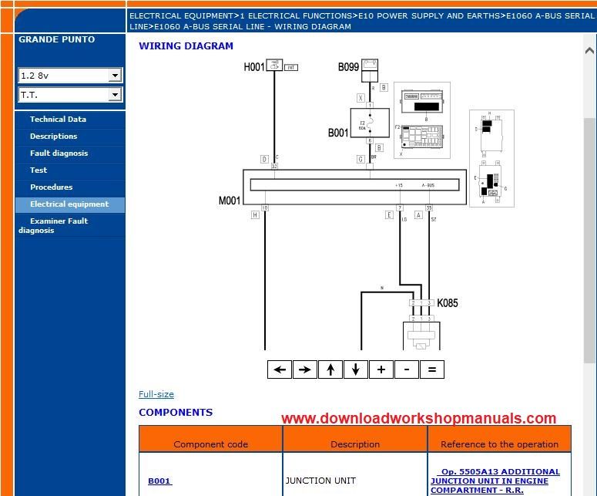Viewport: 597px width, 496px height.
Task: Click A-BUS label inside M001
Action: pos(428,185)
